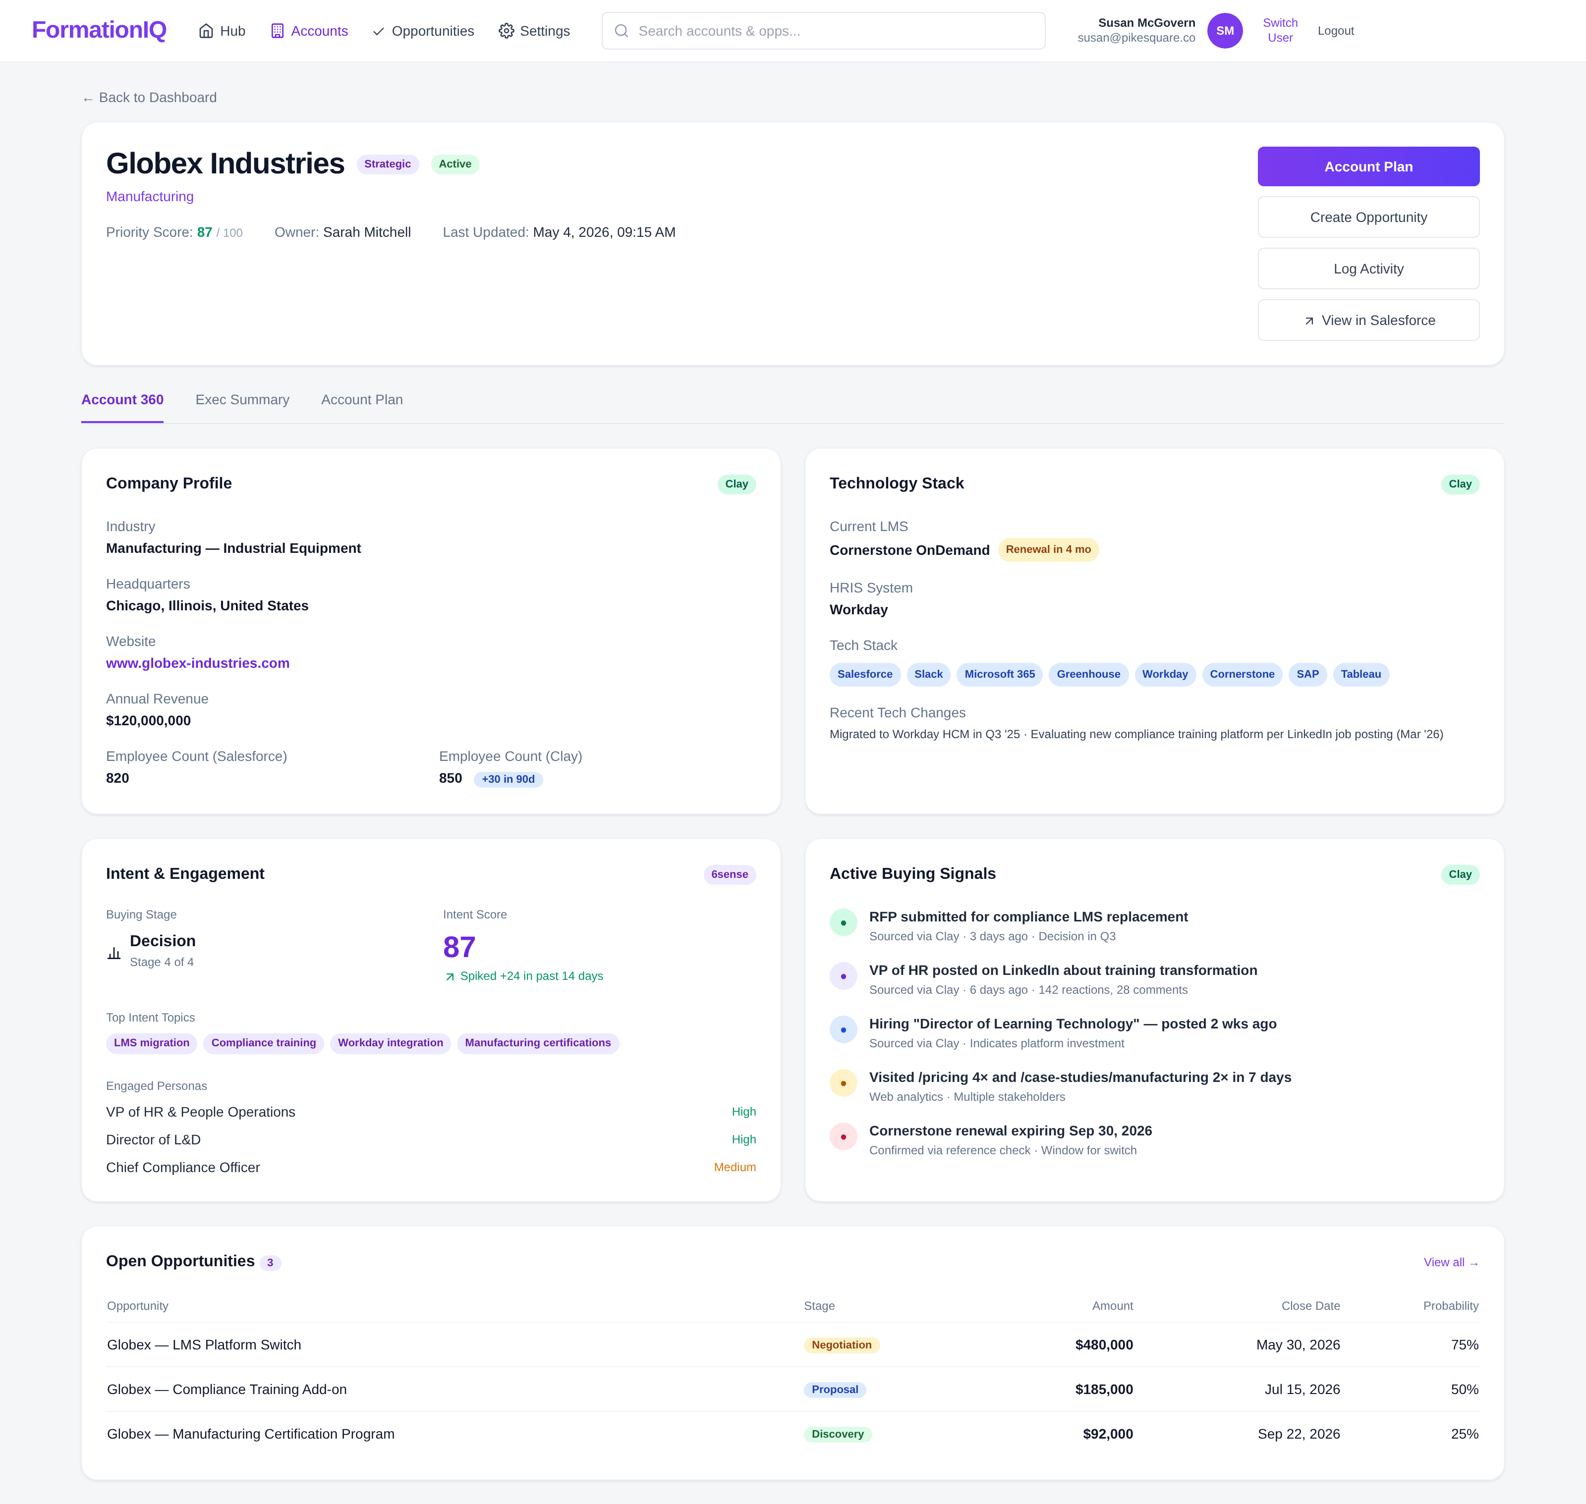Click Log Activity button
Image resolution: width=1586 pixels, height=1504 pixels.
click(x=1368, y=269)
